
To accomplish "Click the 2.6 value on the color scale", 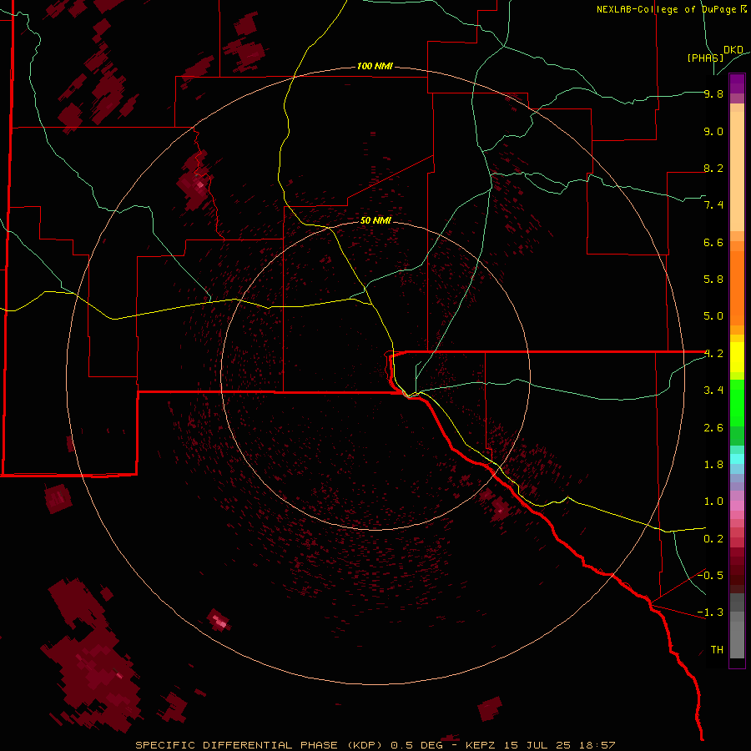I will click(713, 428).
